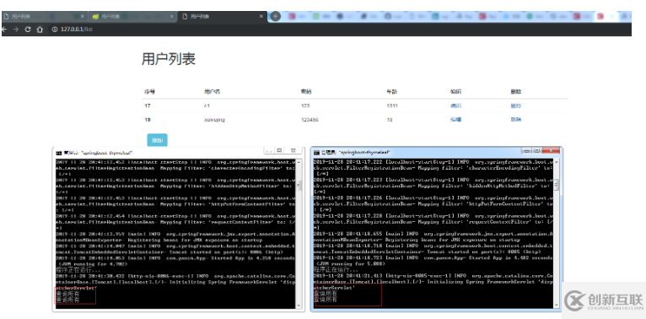Minimize the left console window
The image size is (646, 319).
(x=269, y=151)
